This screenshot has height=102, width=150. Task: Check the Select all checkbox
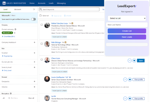point(40,15)
